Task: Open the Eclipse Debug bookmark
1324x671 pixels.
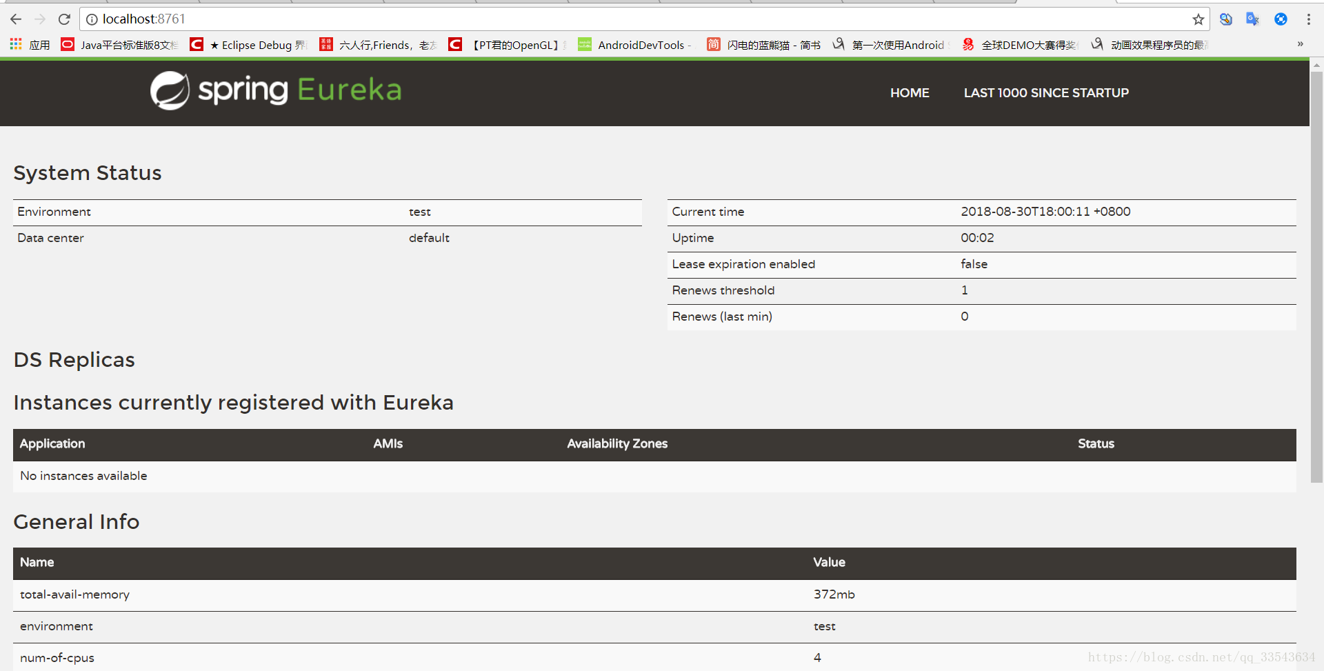Action: 249,45
